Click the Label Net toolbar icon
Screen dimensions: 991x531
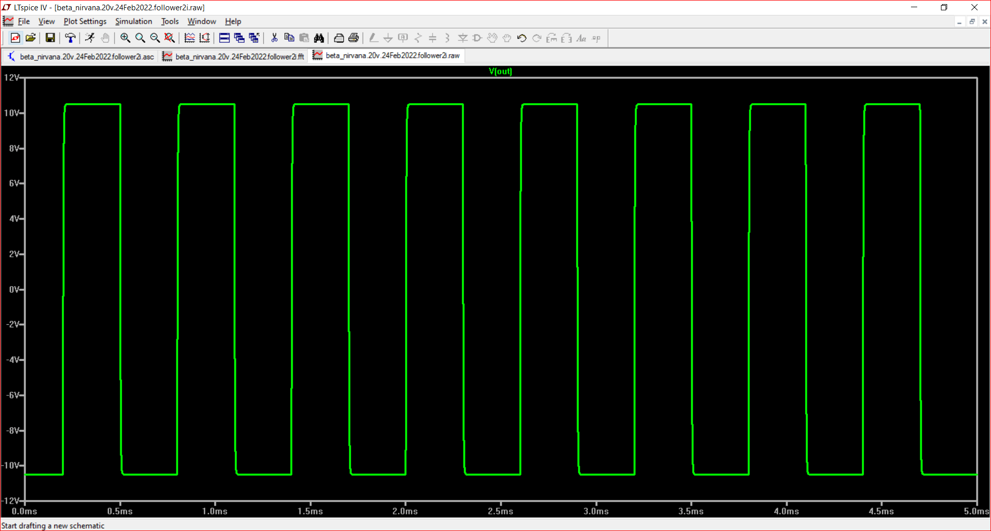[x=403, y=38]
